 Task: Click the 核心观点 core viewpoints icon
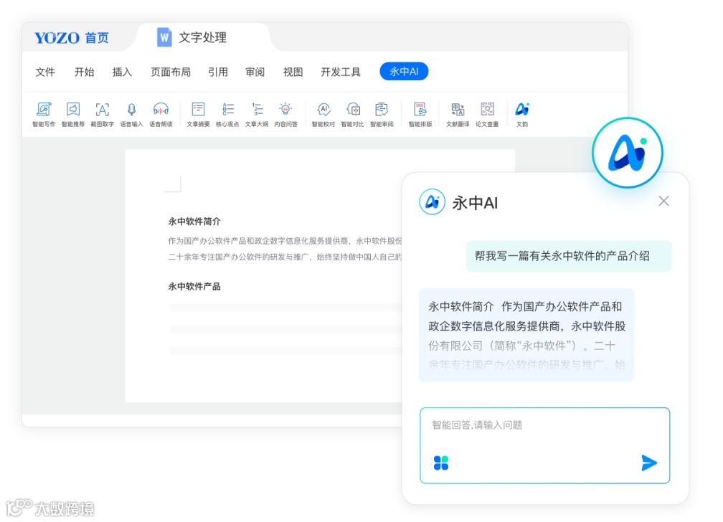click(227, 114)
